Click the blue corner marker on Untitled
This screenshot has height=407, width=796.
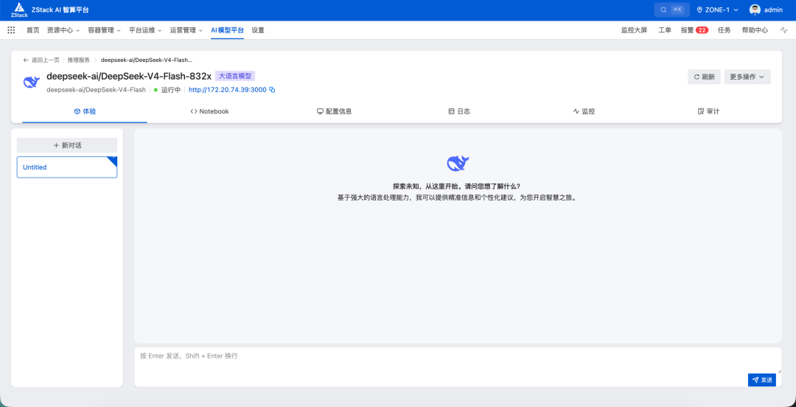[114, 161]
